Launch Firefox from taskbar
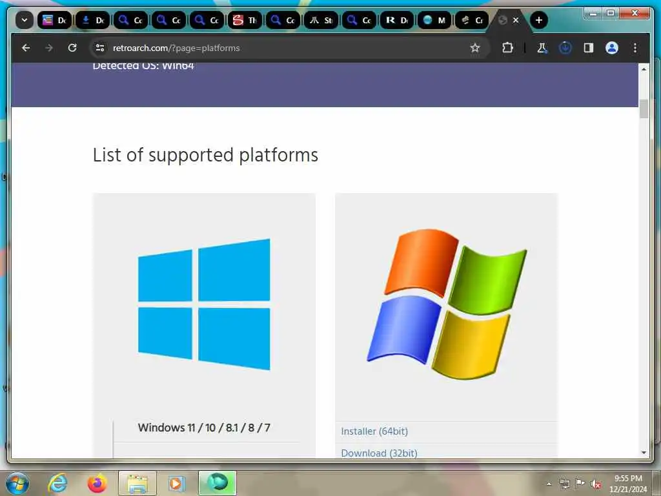This screenshot has height=496, width=661. (x=97, y=483)
